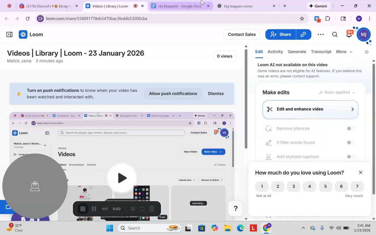
Task: Close the big leagues convo tab
Action: tap(274, 6)
